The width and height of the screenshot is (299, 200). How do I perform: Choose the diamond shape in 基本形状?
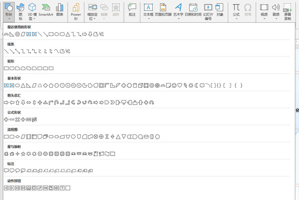tap(45, 86)
